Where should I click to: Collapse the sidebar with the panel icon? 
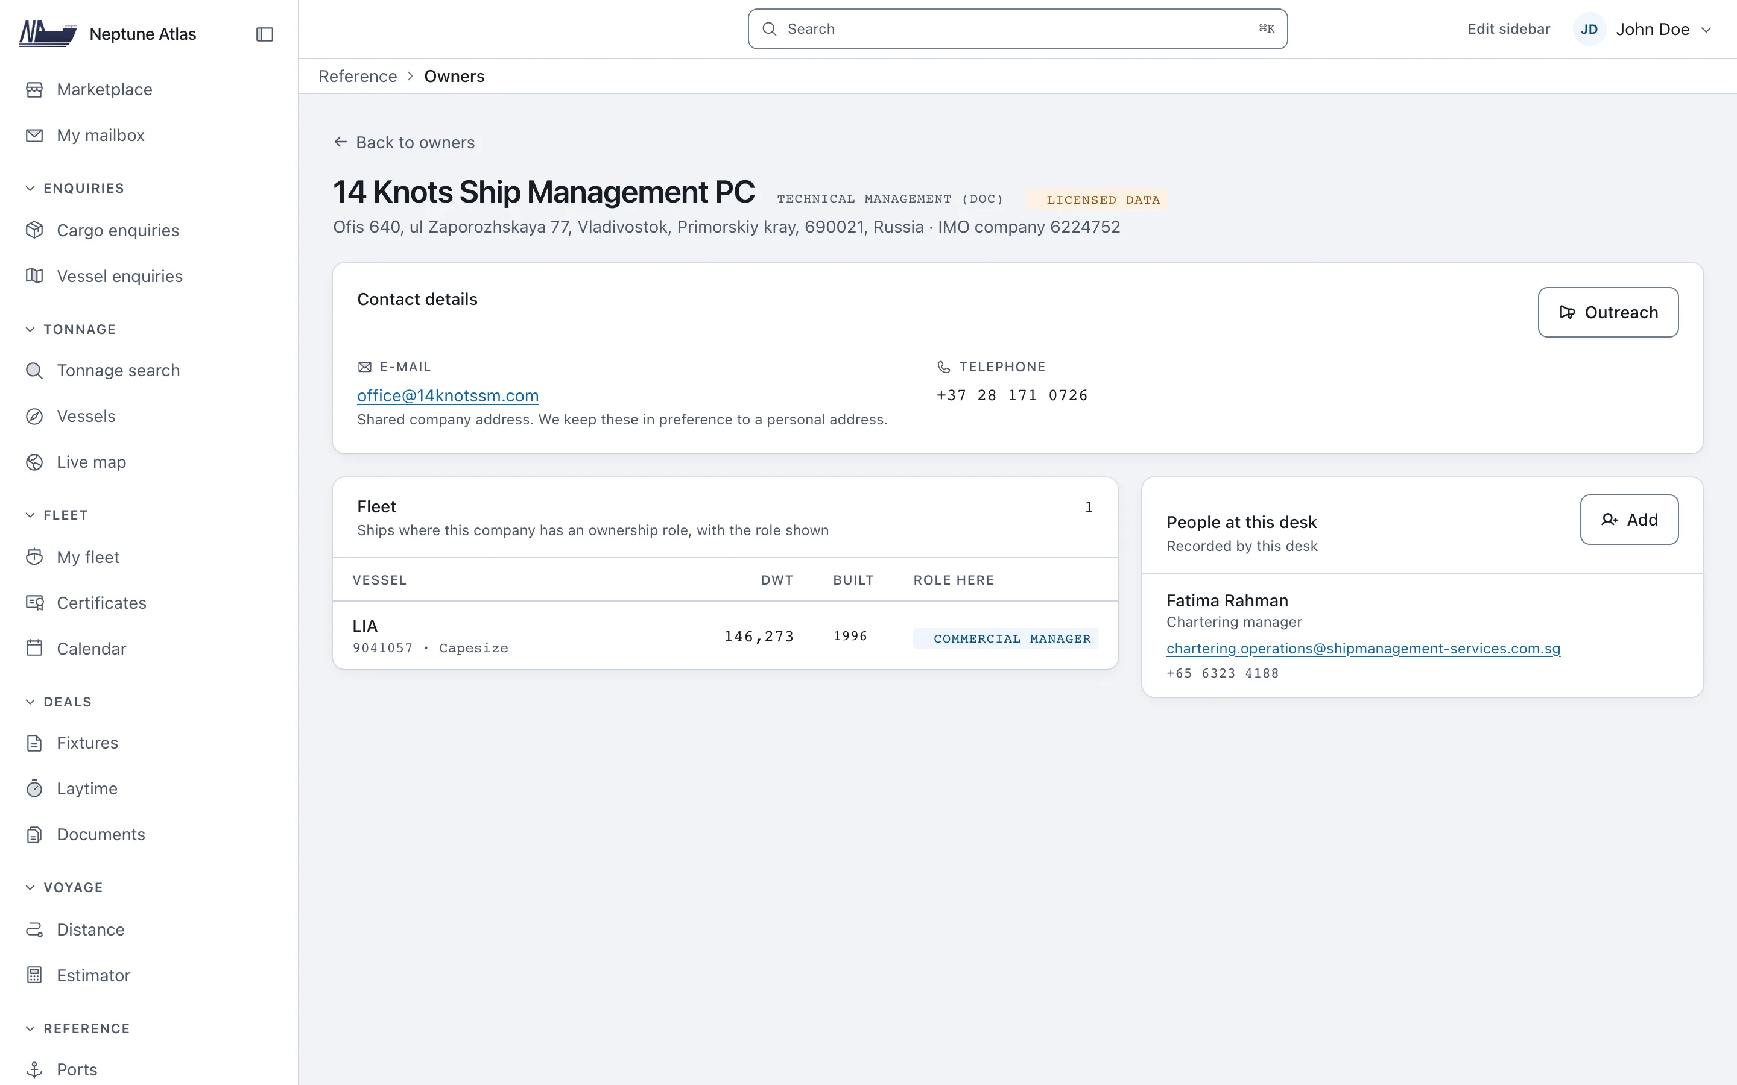point(265,34)
